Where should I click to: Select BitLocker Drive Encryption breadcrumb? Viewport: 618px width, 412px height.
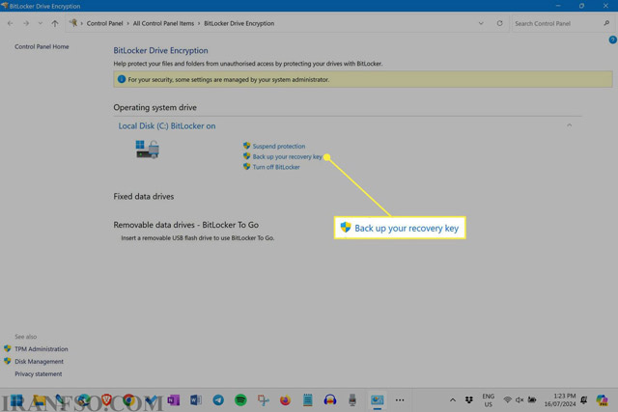[x=239, y=23]
